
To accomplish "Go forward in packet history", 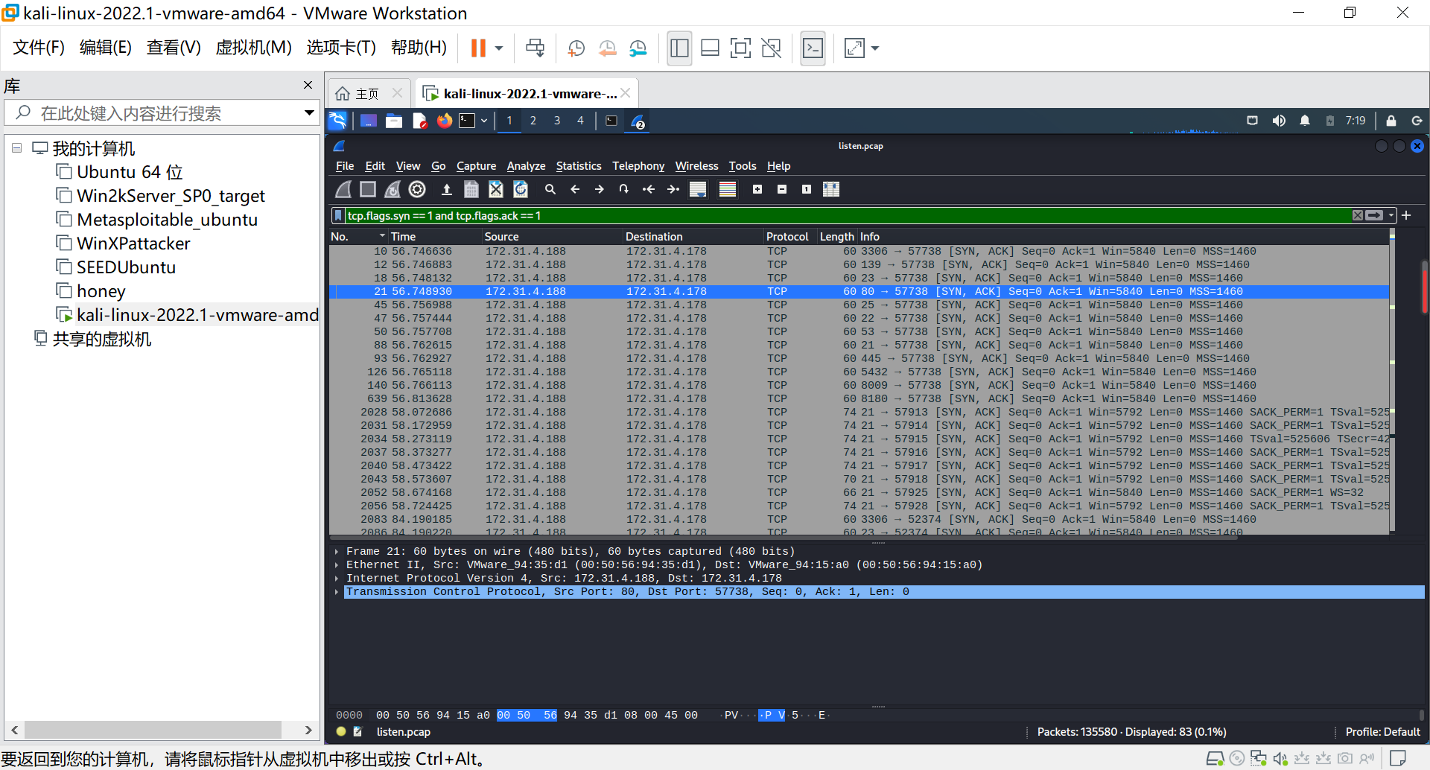I will (x=600, y=190).
